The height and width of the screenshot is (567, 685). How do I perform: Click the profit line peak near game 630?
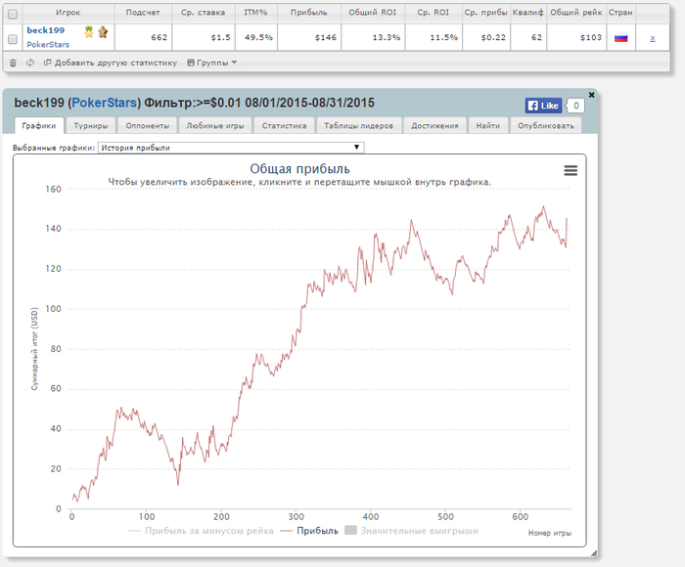pyautogui.click(x=543, y=207)
